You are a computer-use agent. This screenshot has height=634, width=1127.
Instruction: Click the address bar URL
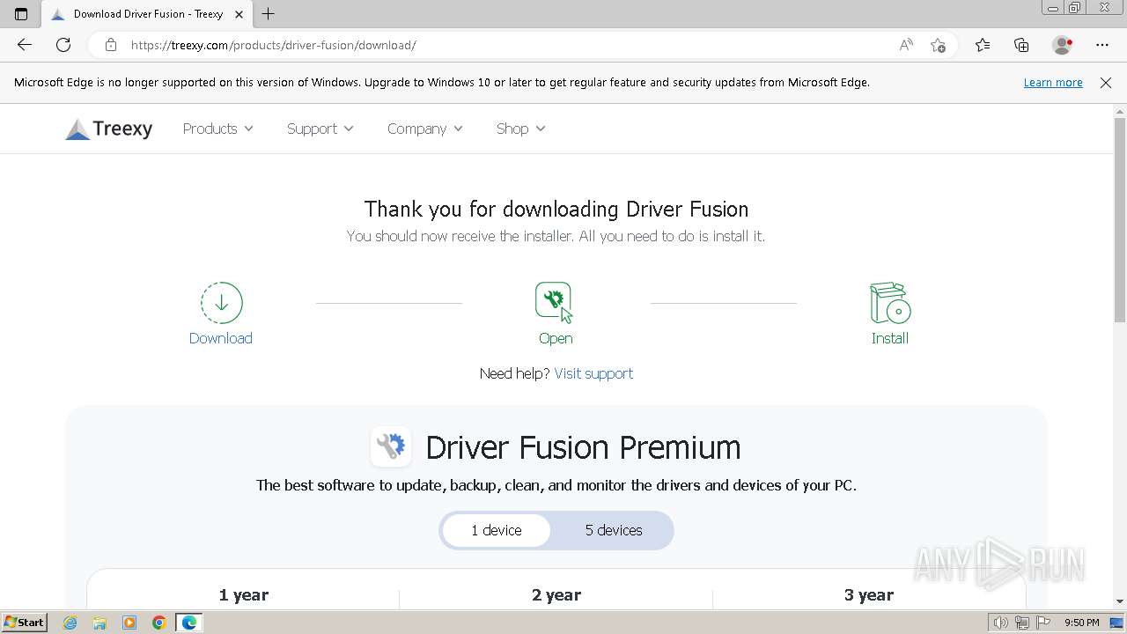point(274,45)
